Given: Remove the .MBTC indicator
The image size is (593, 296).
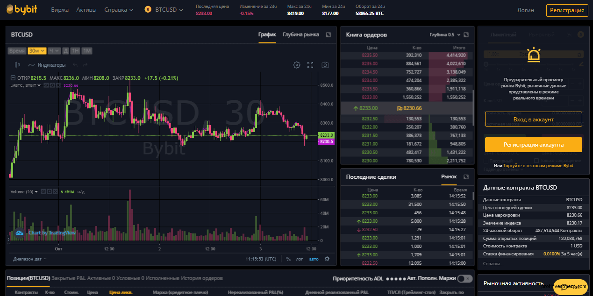Looking at the screenshot, I should click(58, 85).
